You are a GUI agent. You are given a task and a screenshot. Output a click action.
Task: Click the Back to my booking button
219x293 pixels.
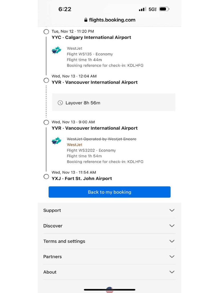coord(109,192)
